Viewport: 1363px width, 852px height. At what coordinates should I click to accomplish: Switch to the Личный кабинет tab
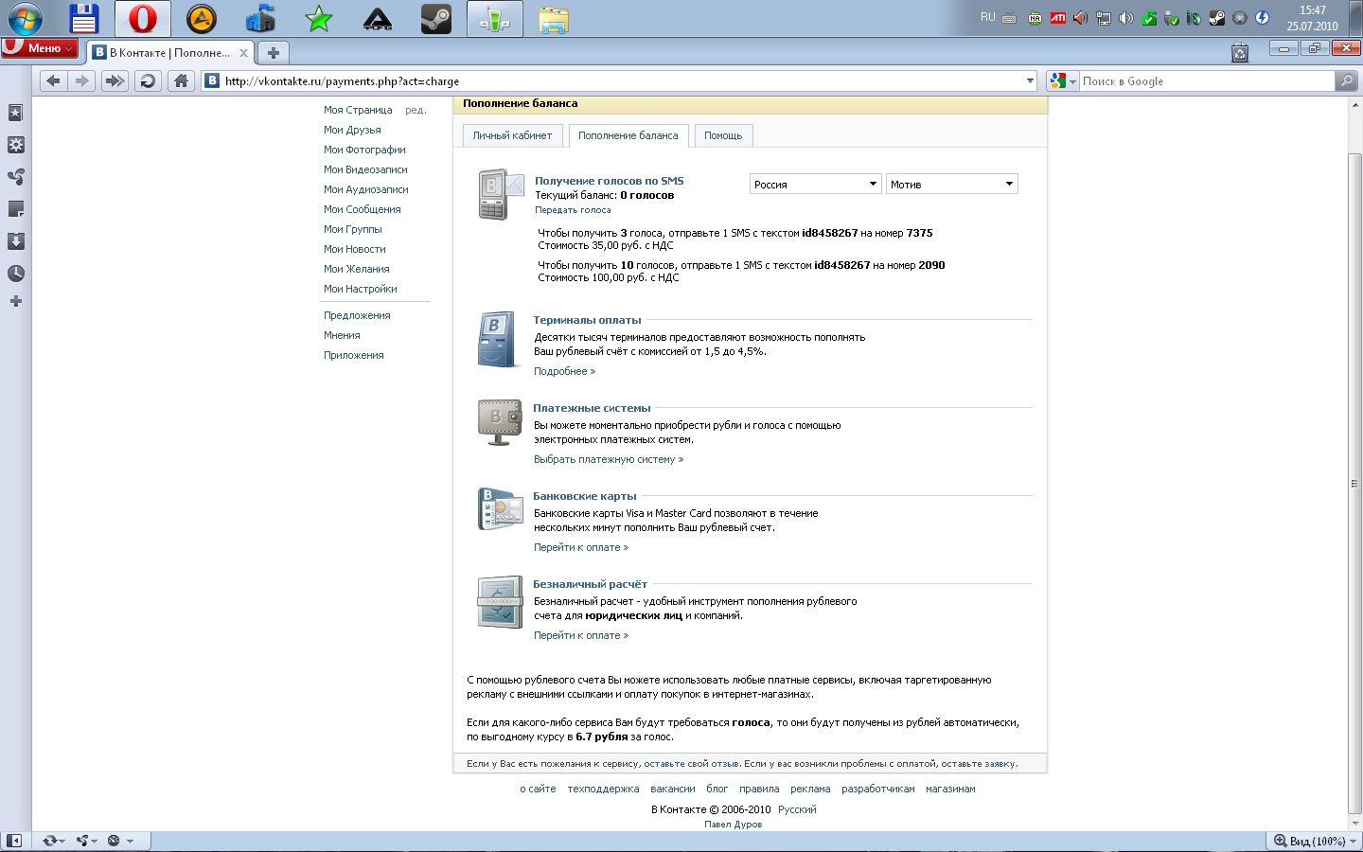pyautogui.click(x=512, y=135)
